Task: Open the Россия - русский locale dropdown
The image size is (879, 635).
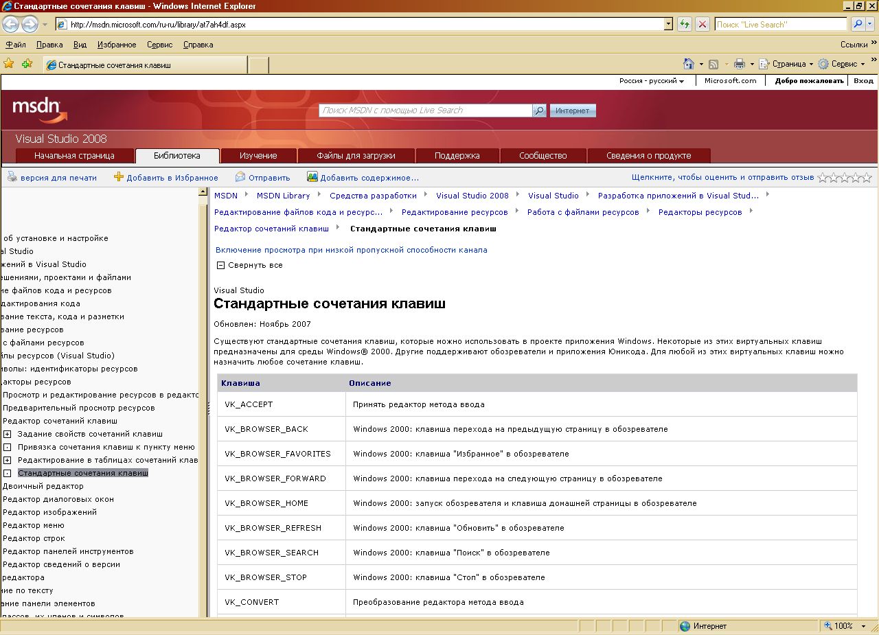Action: click(x=652, y=81)
